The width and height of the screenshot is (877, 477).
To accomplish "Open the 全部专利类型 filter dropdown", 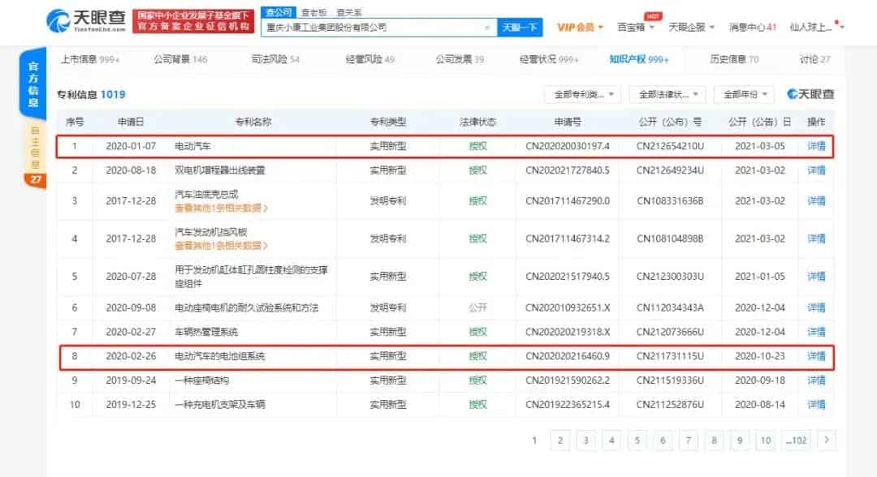I will coord(583,94).
